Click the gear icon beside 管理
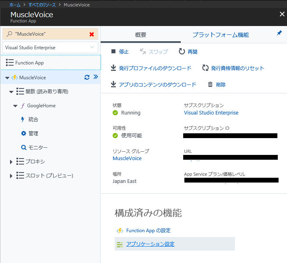Image resolution: width=287 pixels, height=263 pixels. [24, 133]
